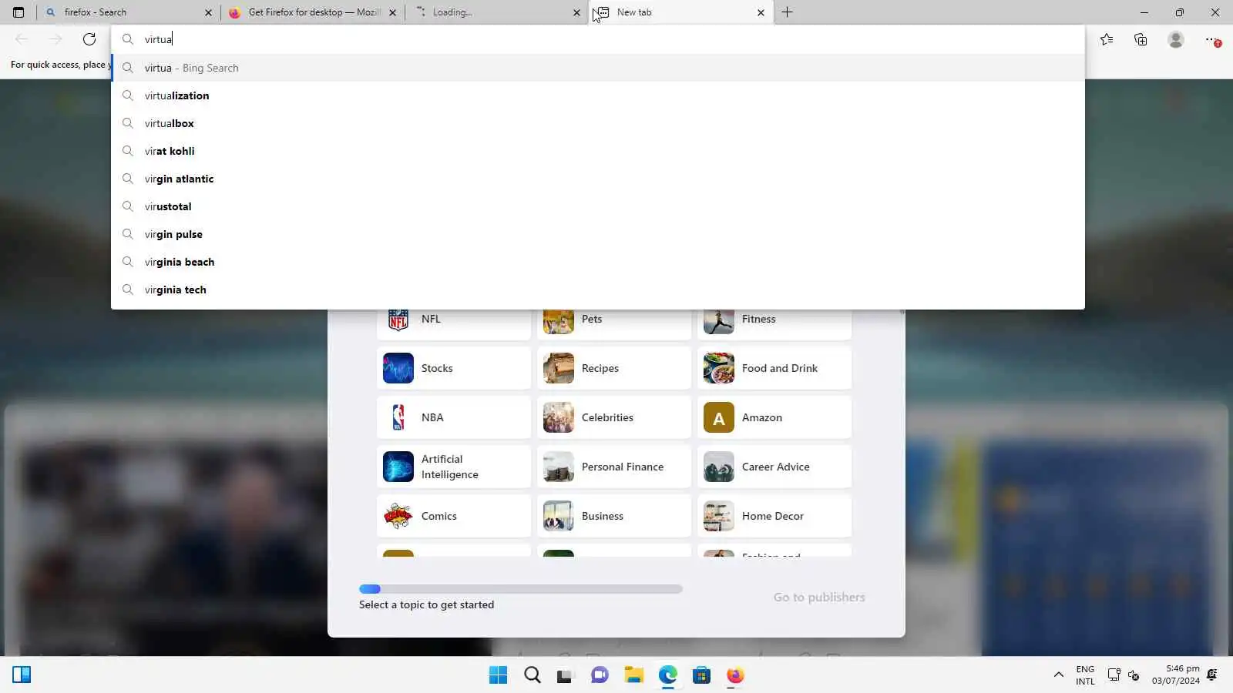Select the Celebrities topic card

(x=614, y=417)
